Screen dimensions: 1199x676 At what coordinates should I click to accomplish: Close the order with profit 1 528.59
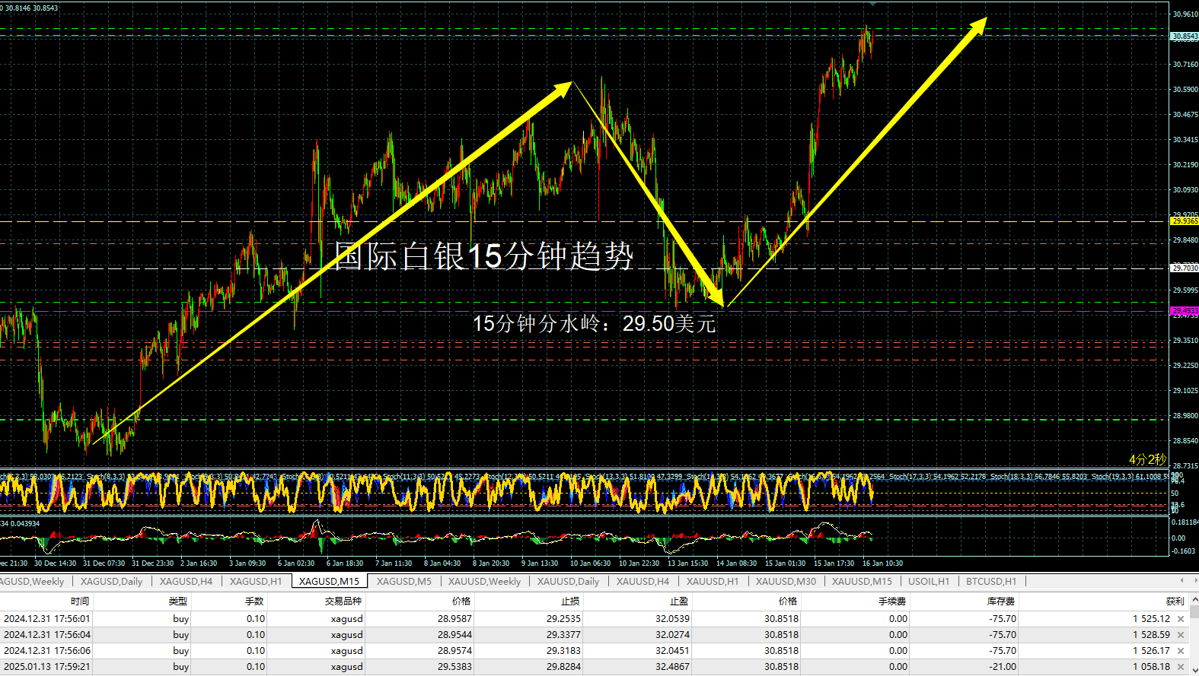pyautogui.click(x=1181, y=635)
